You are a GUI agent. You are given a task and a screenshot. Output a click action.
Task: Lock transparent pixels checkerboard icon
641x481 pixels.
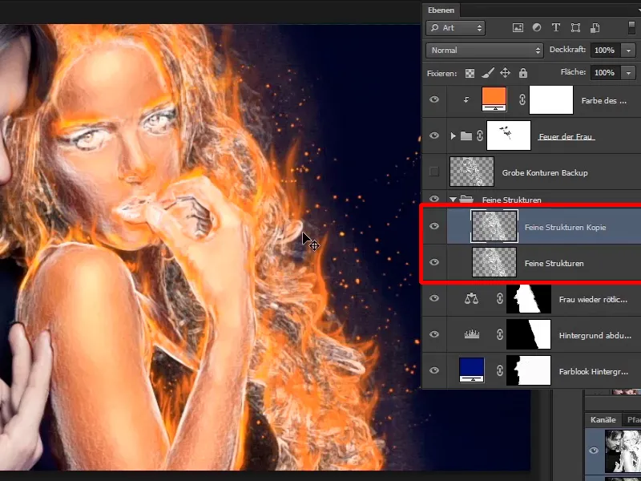click(x=470, y=73)
